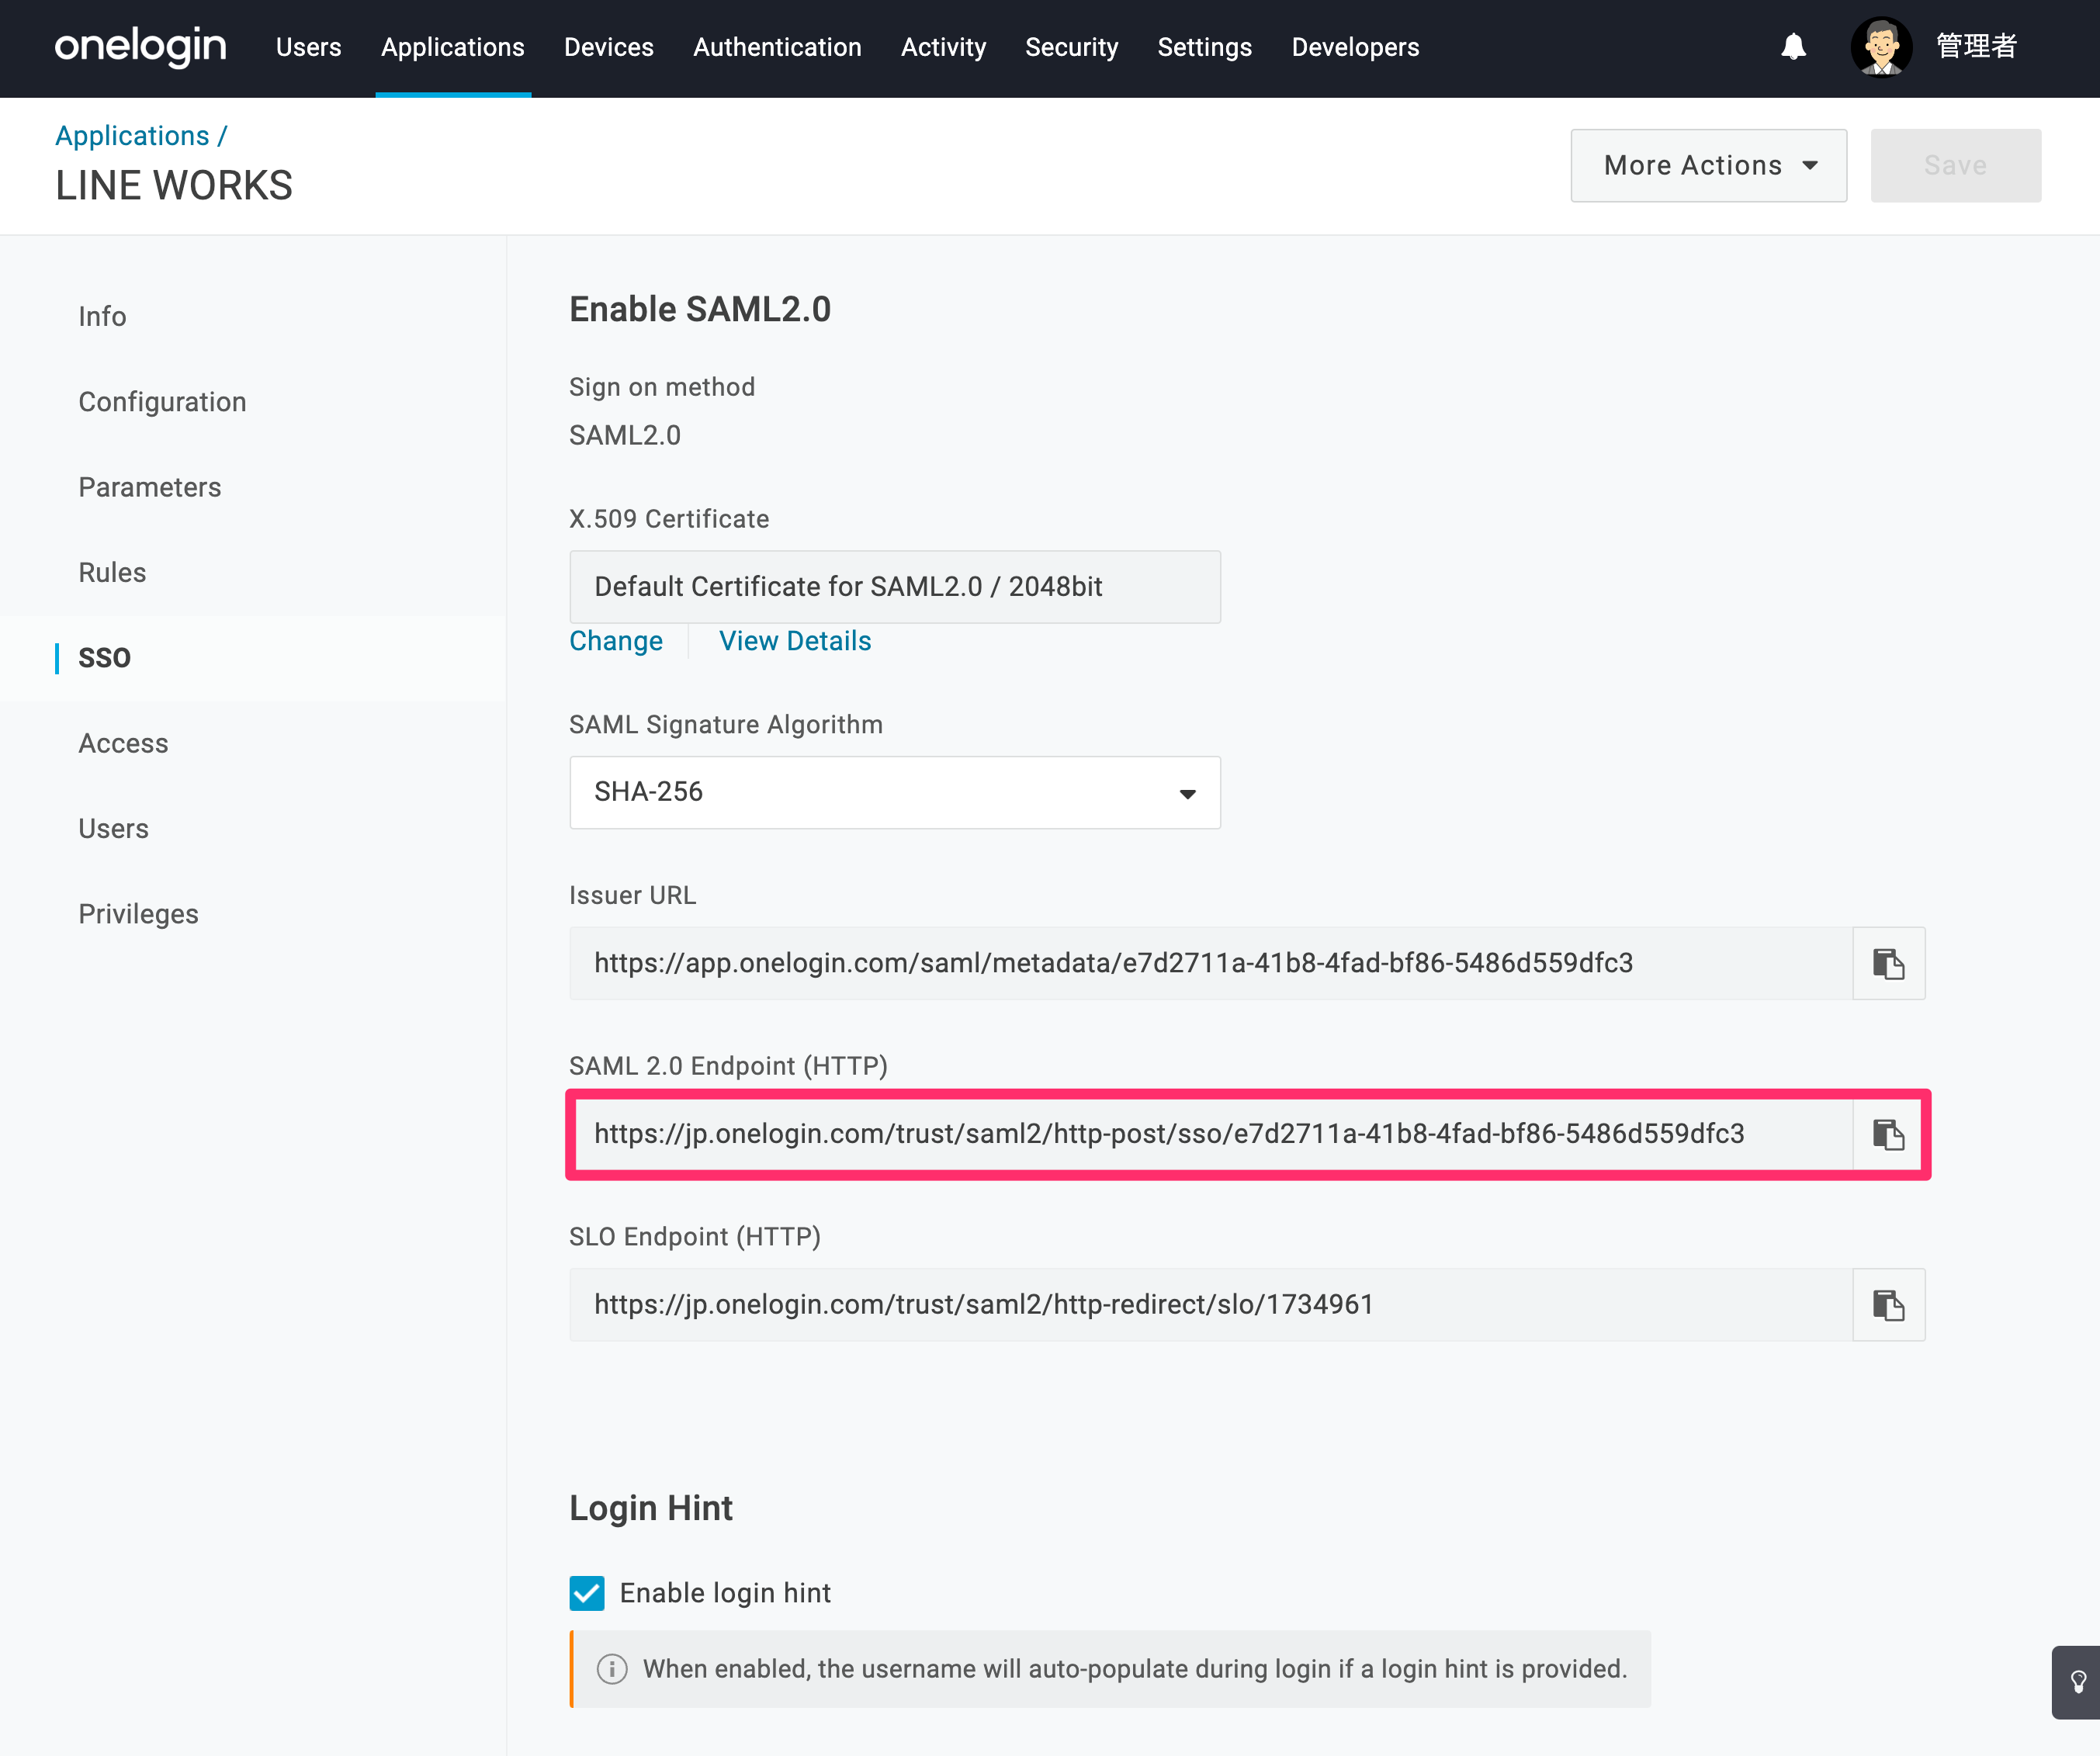Click the user avatar picture
Screen dimensions: 2100x1756
coord(1881,47)
